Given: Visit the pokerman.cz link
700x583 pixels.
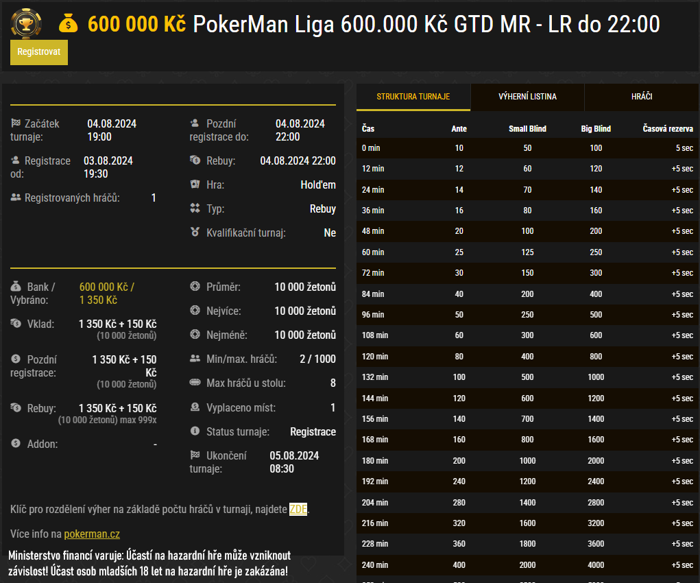Looking at the screenshot, I should [x=92, y=534].
